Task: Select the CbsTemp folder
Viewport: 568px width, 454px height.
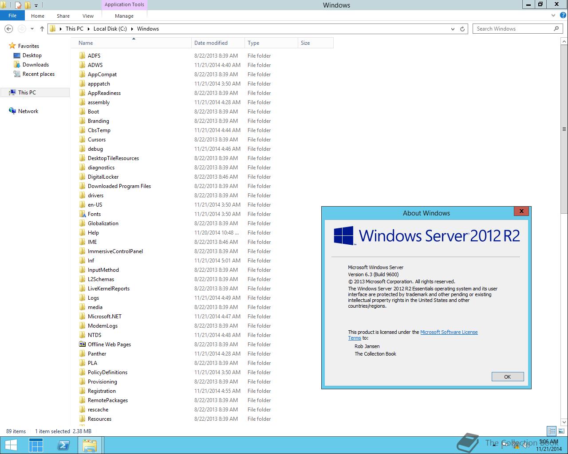Action: coord(99,130)
